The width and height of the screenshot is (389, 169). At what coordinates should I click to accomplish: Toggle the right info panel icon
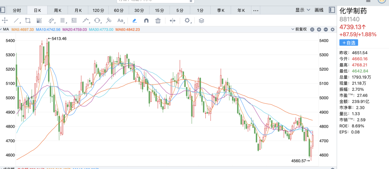click(x=332, y=10)
